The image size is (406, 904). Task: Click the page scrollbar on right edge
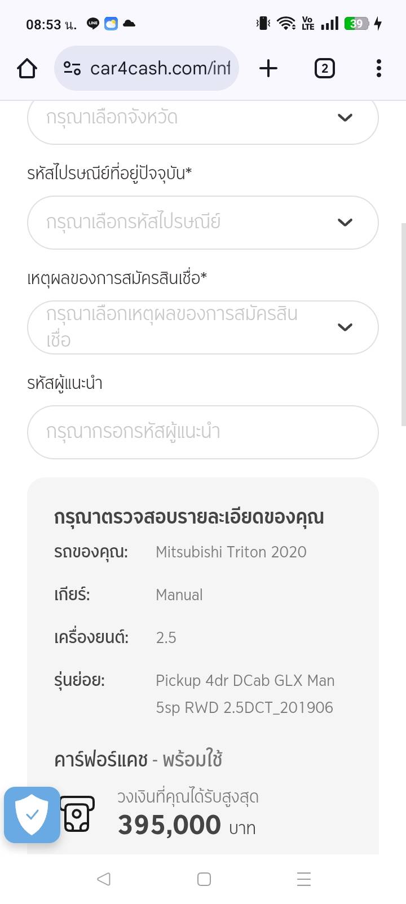coord(403,324)
